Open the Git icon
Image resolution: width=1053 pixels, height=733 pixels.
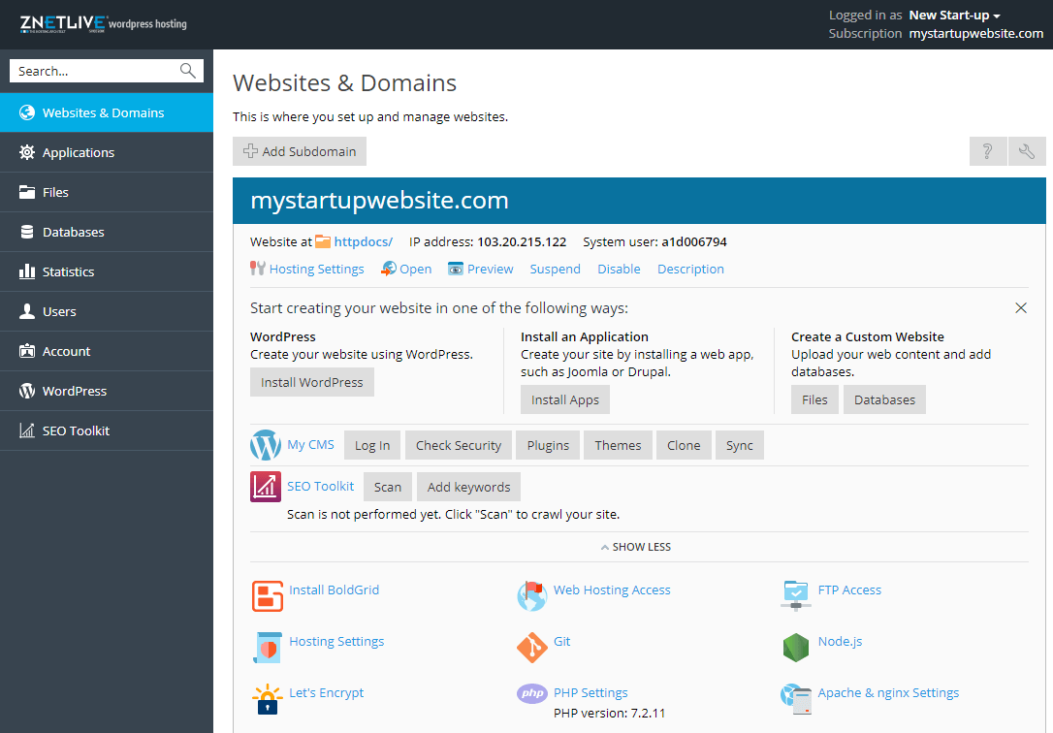pos(532,647)
